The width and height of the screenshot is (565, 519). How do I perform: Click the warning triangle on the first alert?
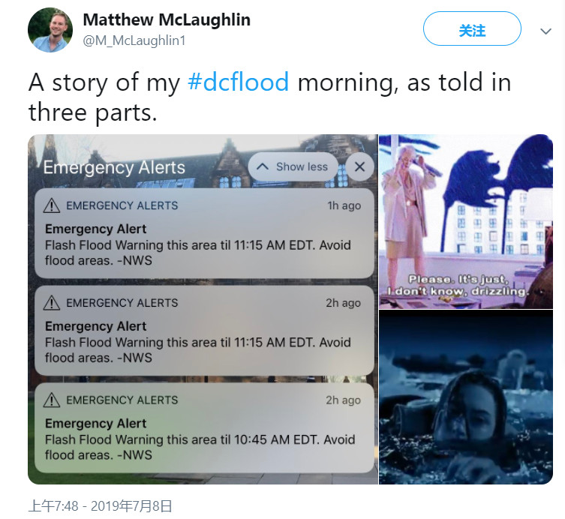pyautogui.click(x=52, y=205)
